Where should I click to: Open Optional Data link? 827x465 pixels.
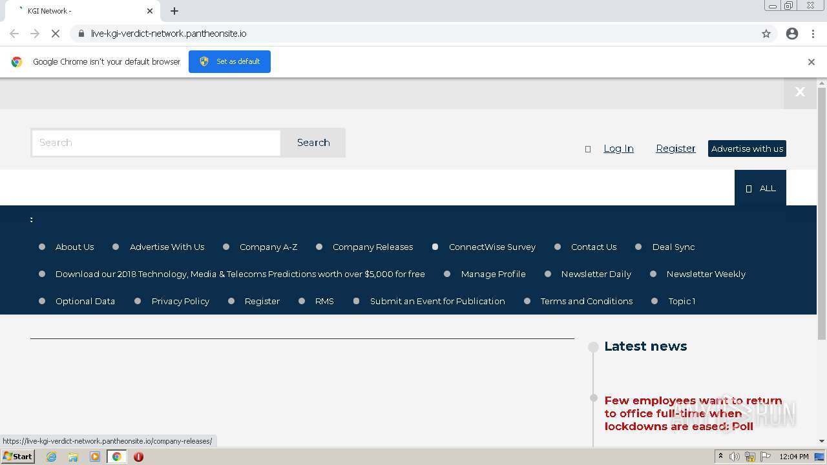(85, 301)
